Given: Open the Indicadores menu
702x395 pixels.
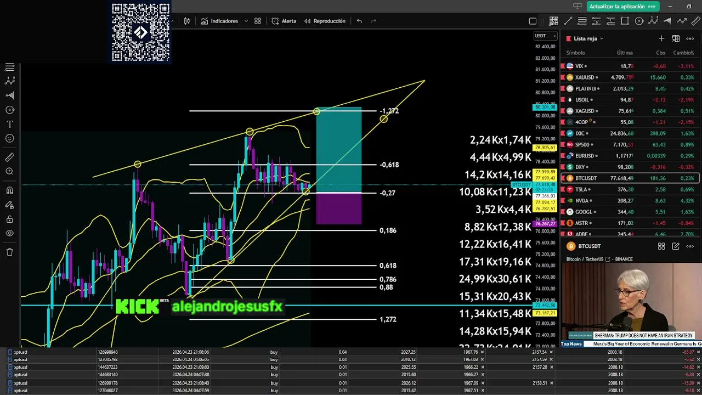Looking at the screenshot, I should [219, 21].
